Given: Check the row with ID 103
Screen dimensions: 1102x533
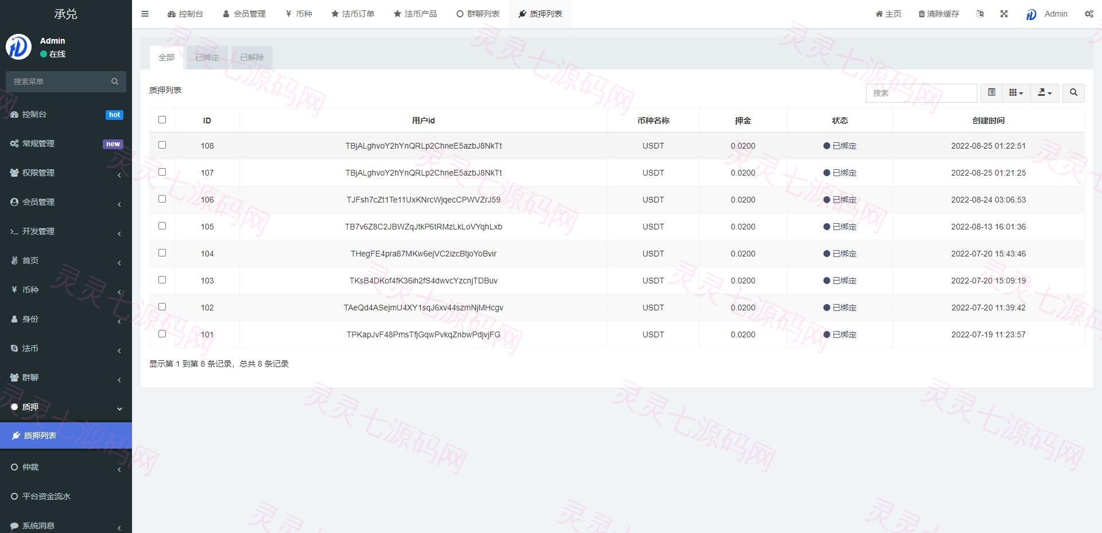Looking at the screenshot, I should coord(162,279).
